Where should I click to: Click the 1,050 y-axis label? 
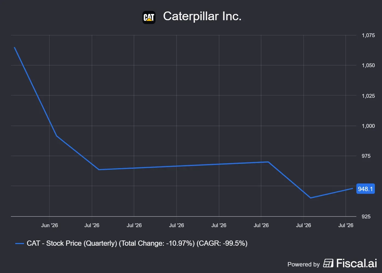(368, 65)
